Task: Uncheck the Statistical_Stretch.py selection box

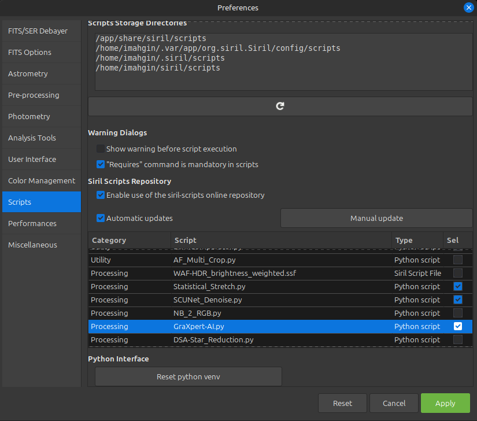Action: [x=458, y=286]
